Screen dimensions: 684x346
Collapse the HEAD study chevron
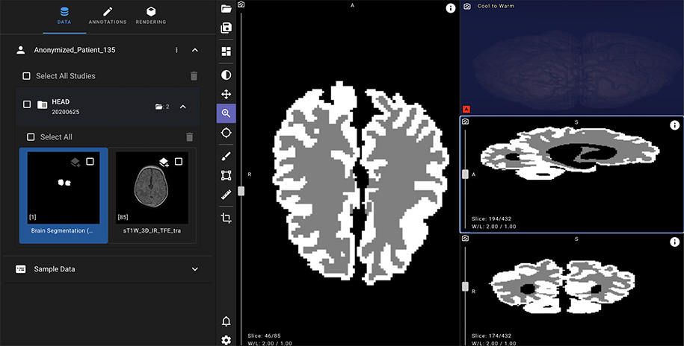[x=183, y=107]
